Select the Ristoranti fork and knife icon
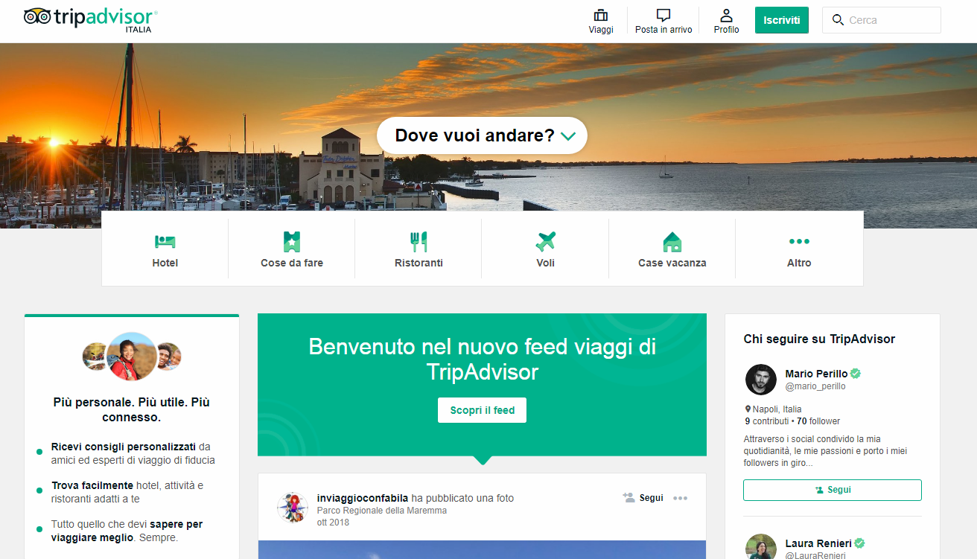The image size is (977, 559). click(419, 241)
